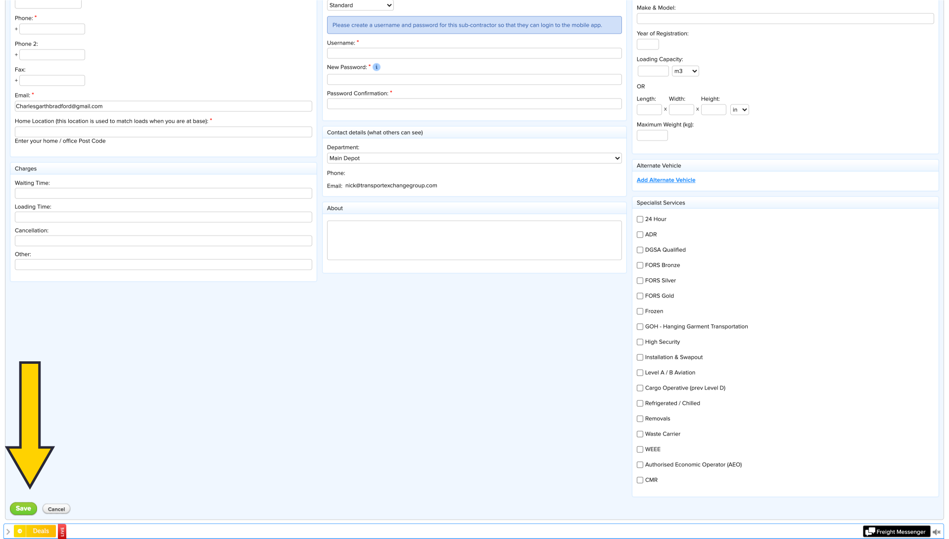Click the green Save button
Screen dimensions: 949x539
23,508
